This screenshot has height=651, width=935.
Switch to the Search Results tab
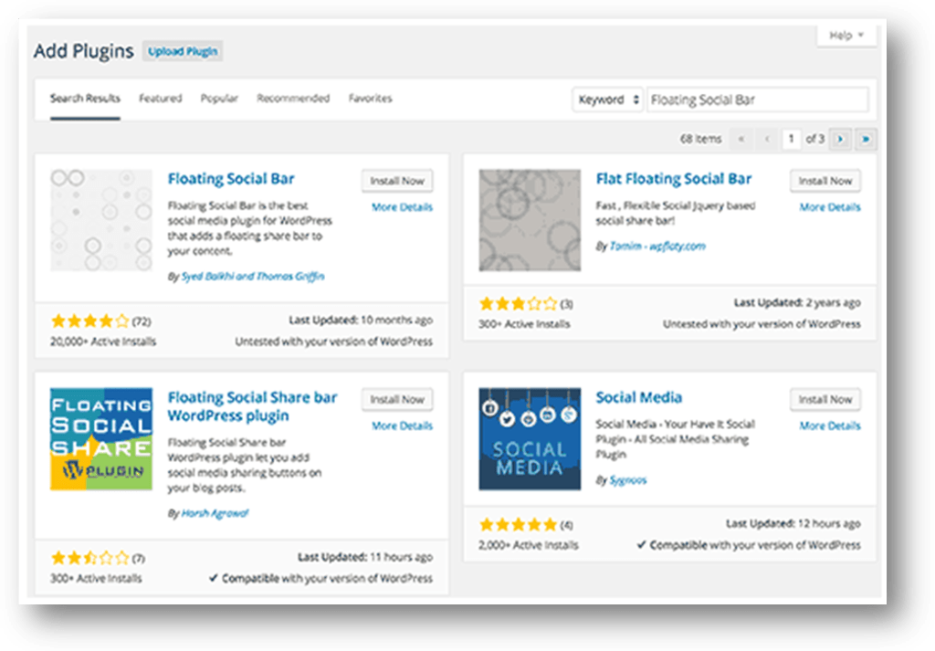click(85, 99)
